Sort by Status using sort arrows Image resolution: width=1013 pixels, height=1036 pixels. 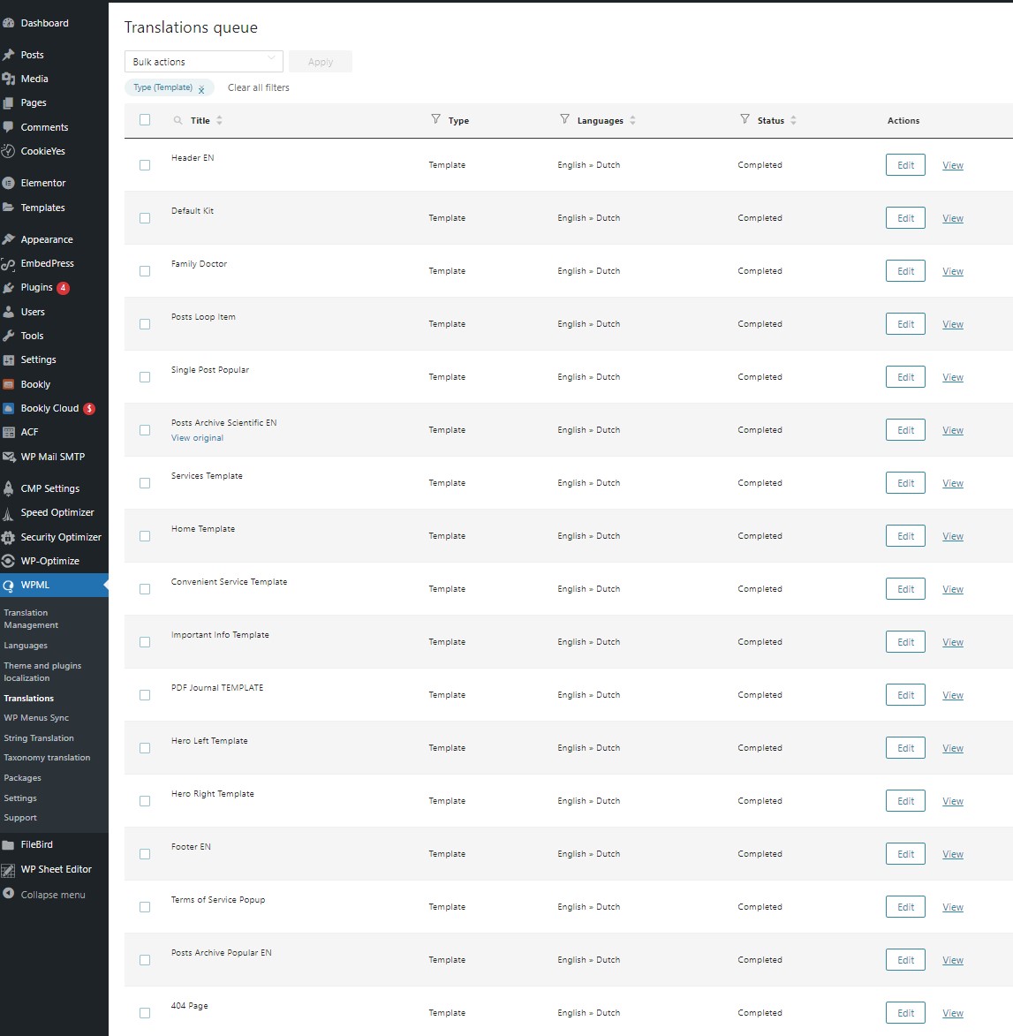pos(793,120)
